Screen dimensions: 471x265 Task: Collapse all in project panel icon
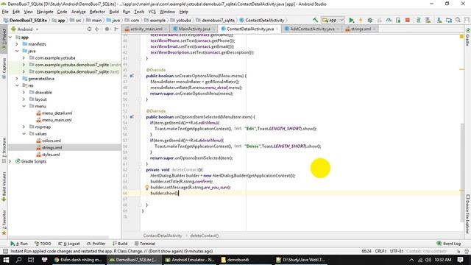tap(96, 29)
